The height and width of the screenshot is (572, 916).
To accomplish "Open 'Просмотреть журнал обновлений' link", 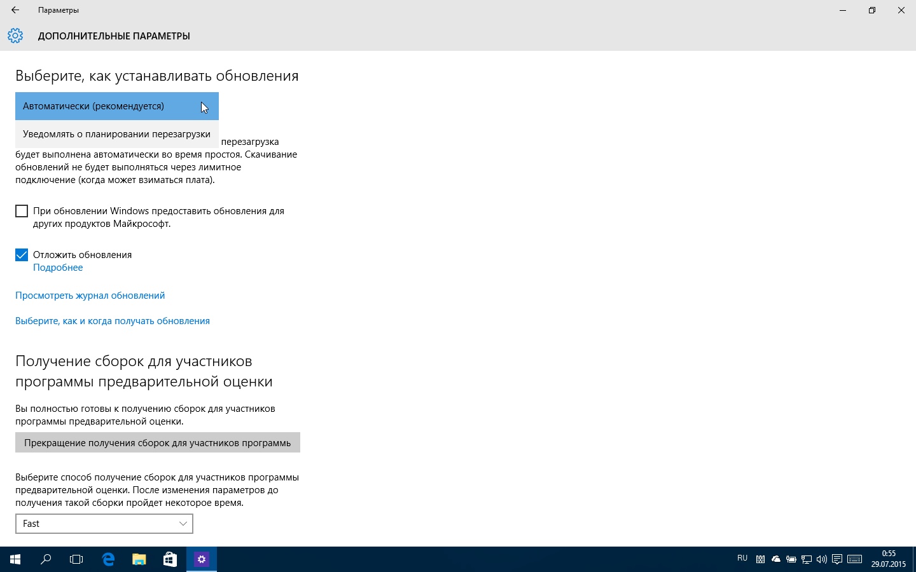I will 90,296.
